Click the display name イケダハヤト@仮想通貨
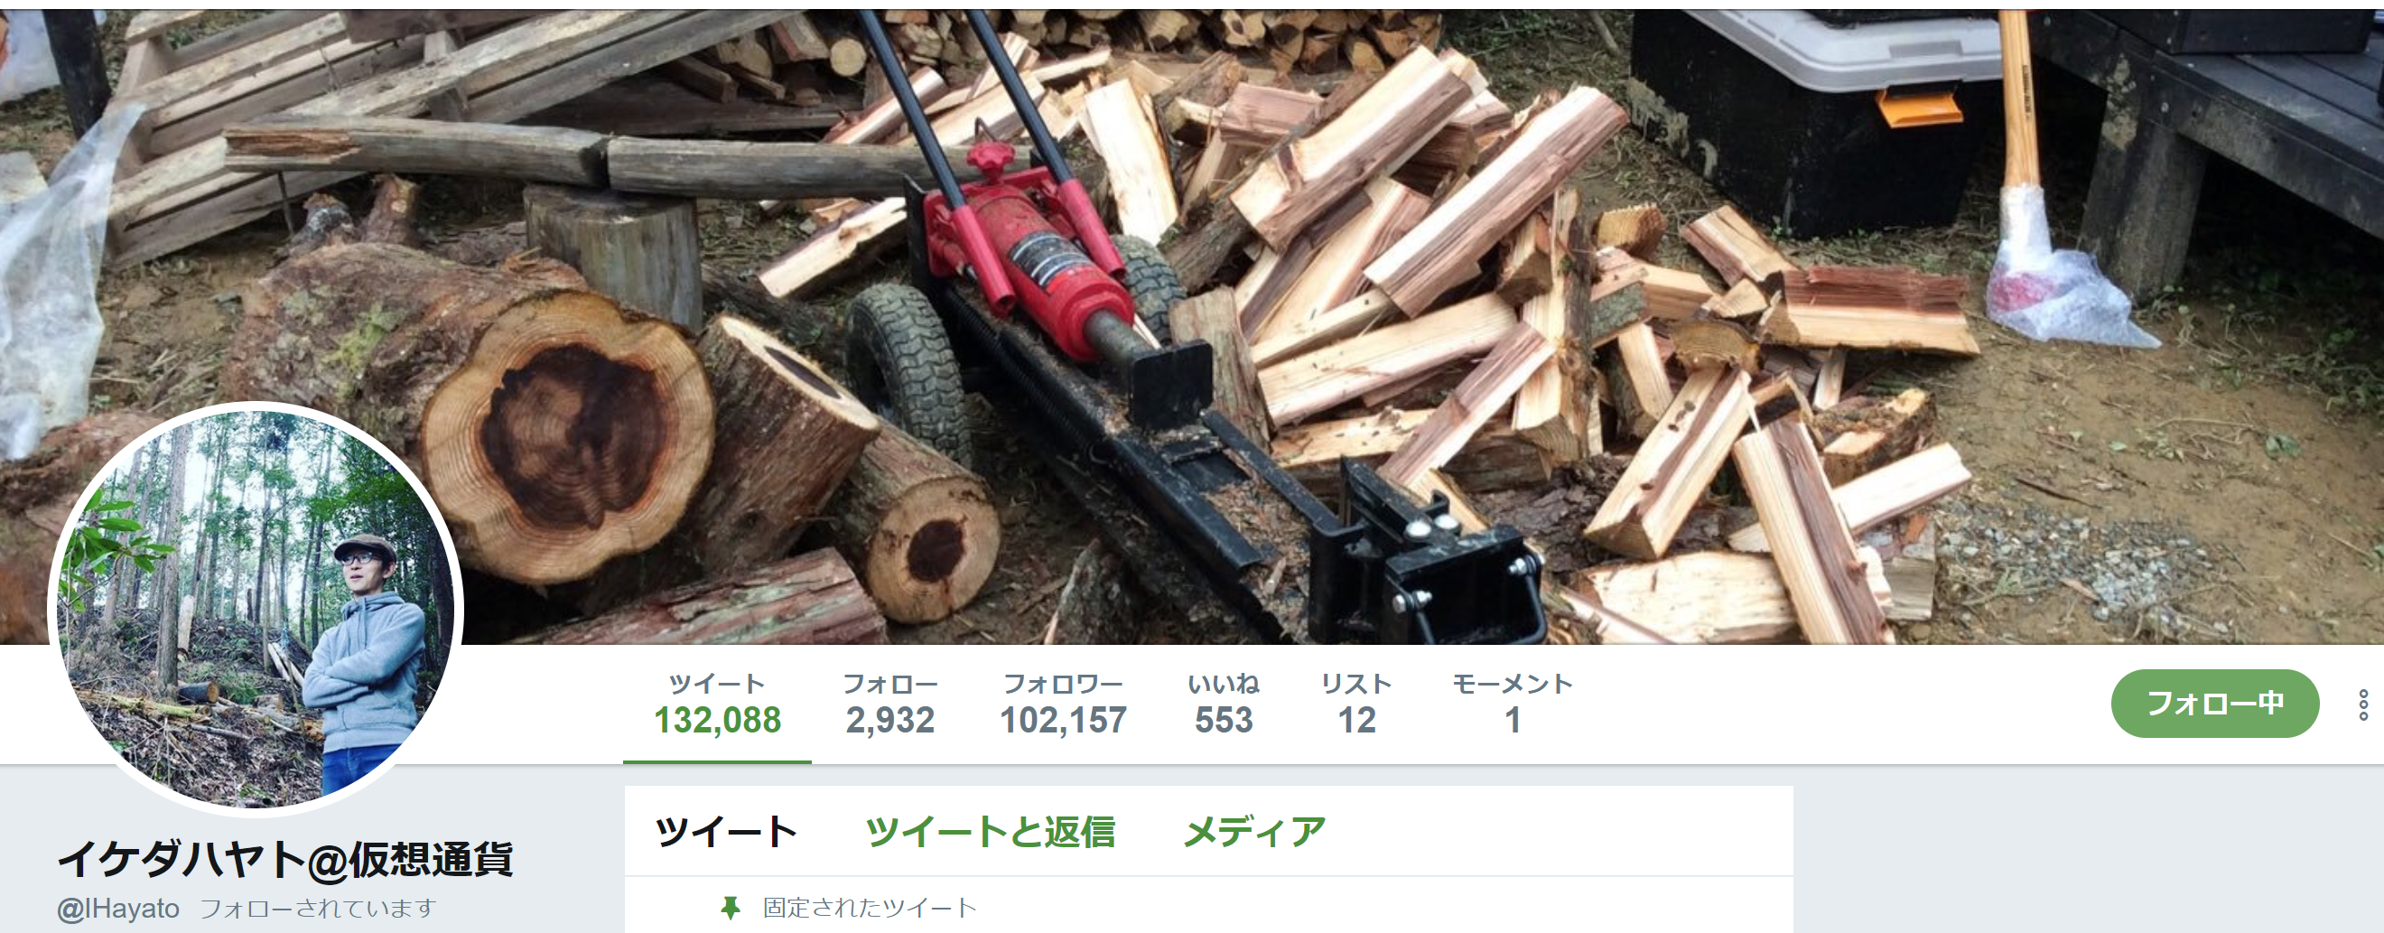The width and height of the screenshot is (2384, 933). click(285, 859)
